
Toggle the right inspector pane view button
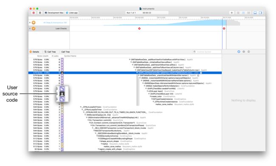click(260, 13)
